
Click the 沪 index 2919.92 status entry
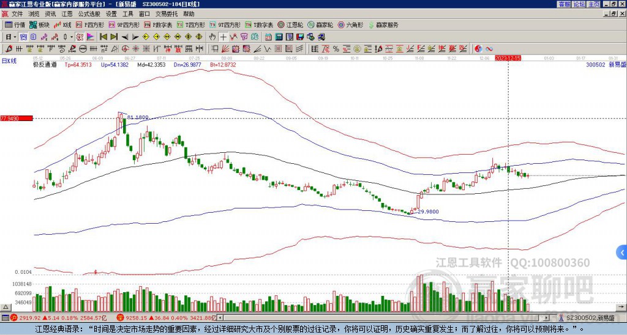pyautogui.click(x=58, y=318)
